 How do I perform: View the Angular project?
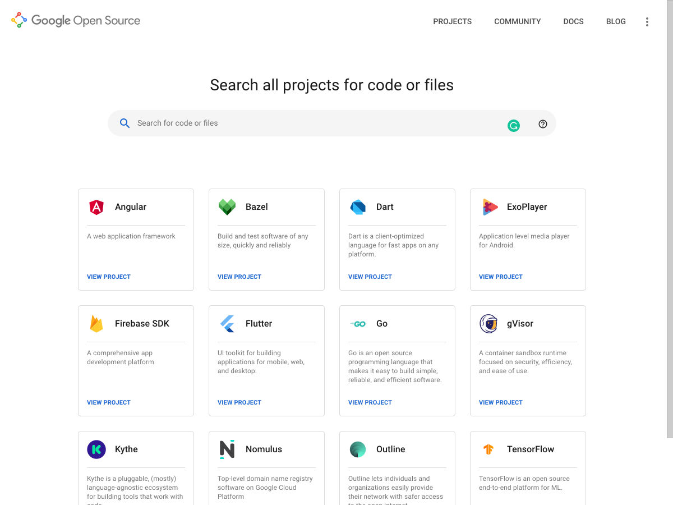click(109, 277)
